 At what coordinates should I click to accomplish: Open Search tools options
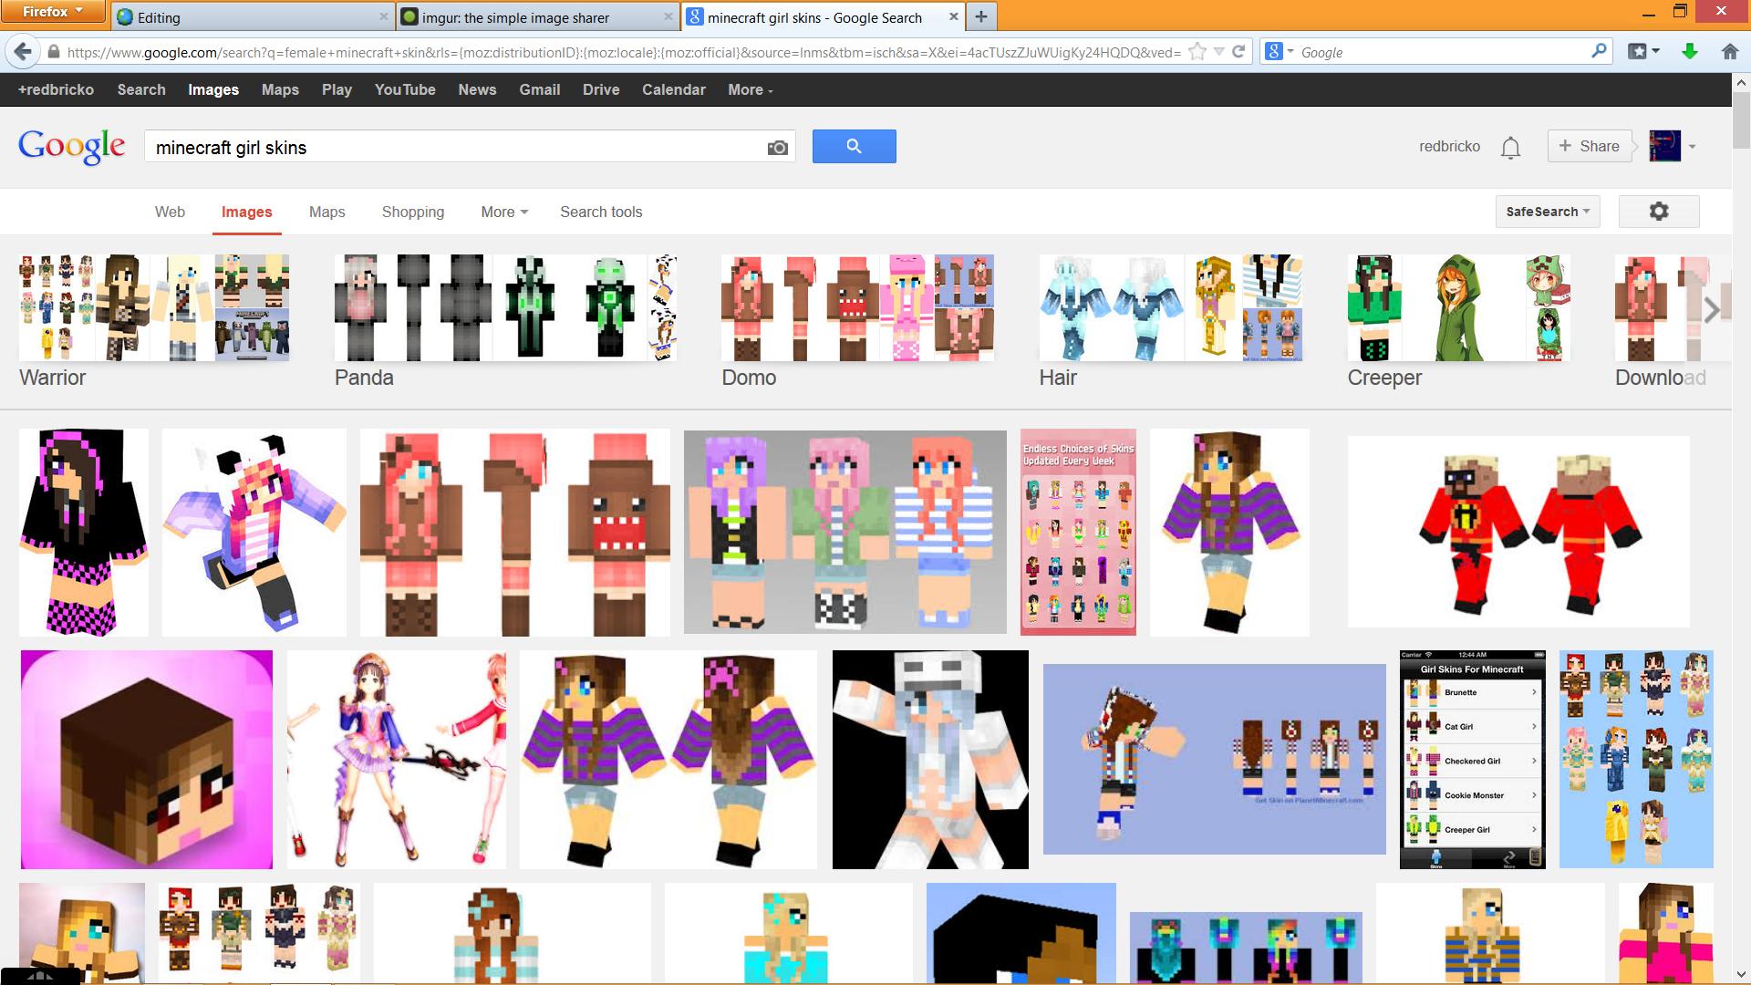click(601, 212)
